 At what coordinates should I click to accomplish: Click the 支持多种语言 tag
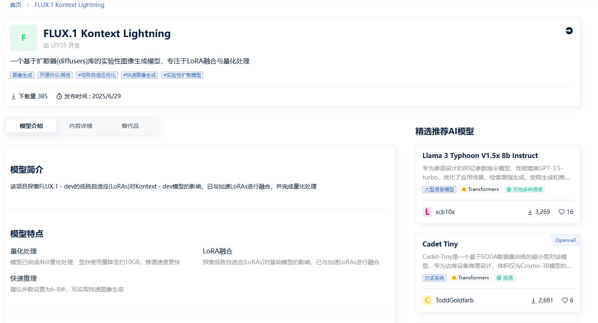pyautogui.click(x=525, y=190)
